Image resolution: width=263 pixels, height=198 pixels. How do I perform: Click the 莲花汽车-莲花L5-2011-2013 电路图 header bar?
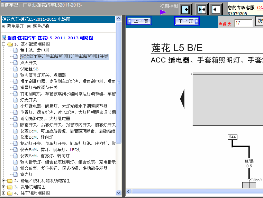click(58, 19)
